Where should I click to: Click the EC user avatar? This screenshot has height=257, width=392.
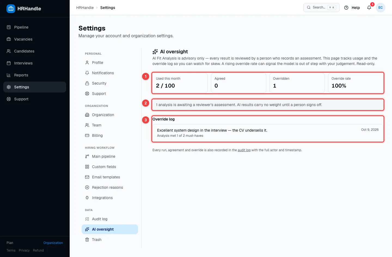pos(381,8)
